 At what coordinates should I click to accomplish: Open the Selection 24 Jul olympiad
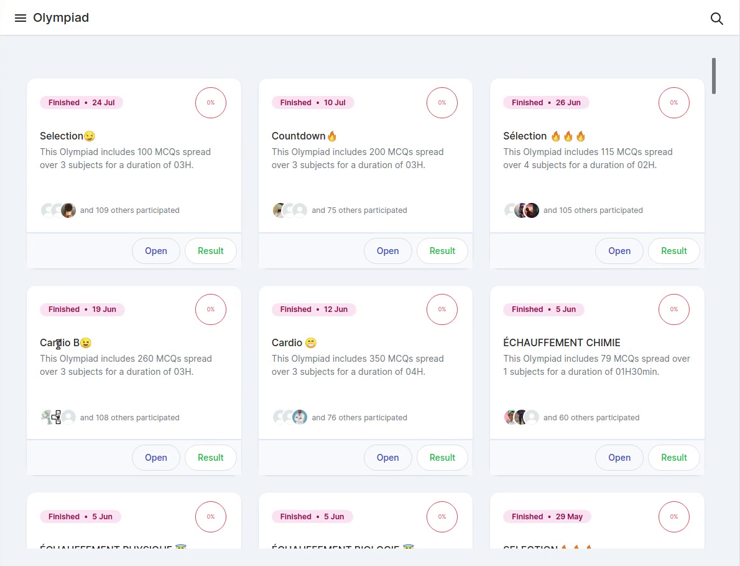(x=155, y=251)
